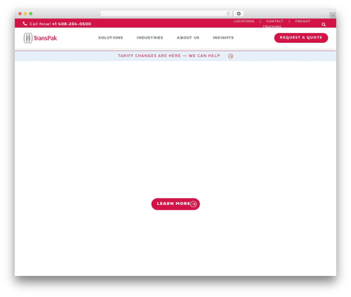The height and width of the screenshot is (297, 351).
Task: Maximize the window with green button
Action: [x=31, y=13]
